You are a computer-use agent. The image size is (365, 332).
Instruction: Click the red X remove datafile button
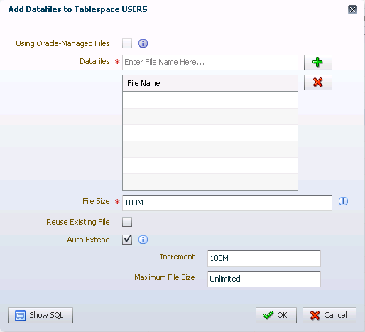click(318, 82)
